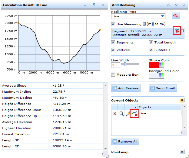Open the Redlining Type dropdown
189x158 pixels.
pyautogui.click(x=163, y=16)
